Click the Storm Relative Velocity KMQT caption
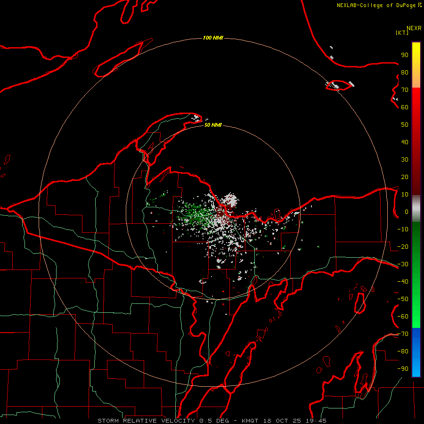Viewport: 424px width, 424px height. [212, 421]
